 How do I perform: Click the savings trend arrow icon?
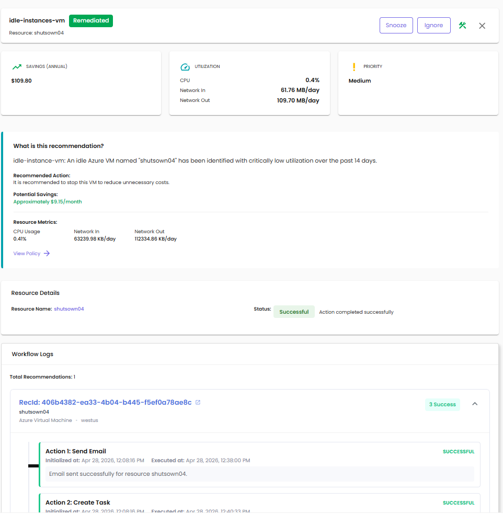[x=17, y=66]
